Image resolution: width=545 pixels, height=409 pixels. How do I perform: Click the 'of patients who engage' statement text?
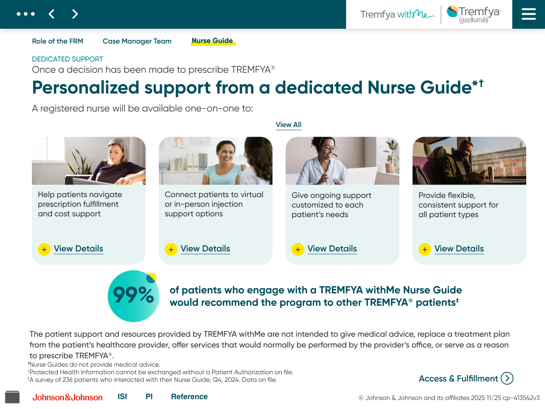(x=316, y=296)
